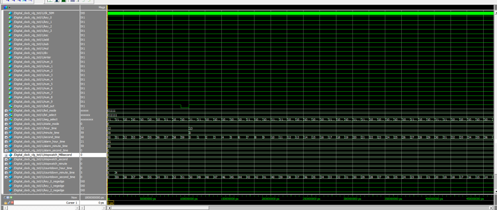Click the lock cursor icon beside Cursor 1

coord(6,203)
